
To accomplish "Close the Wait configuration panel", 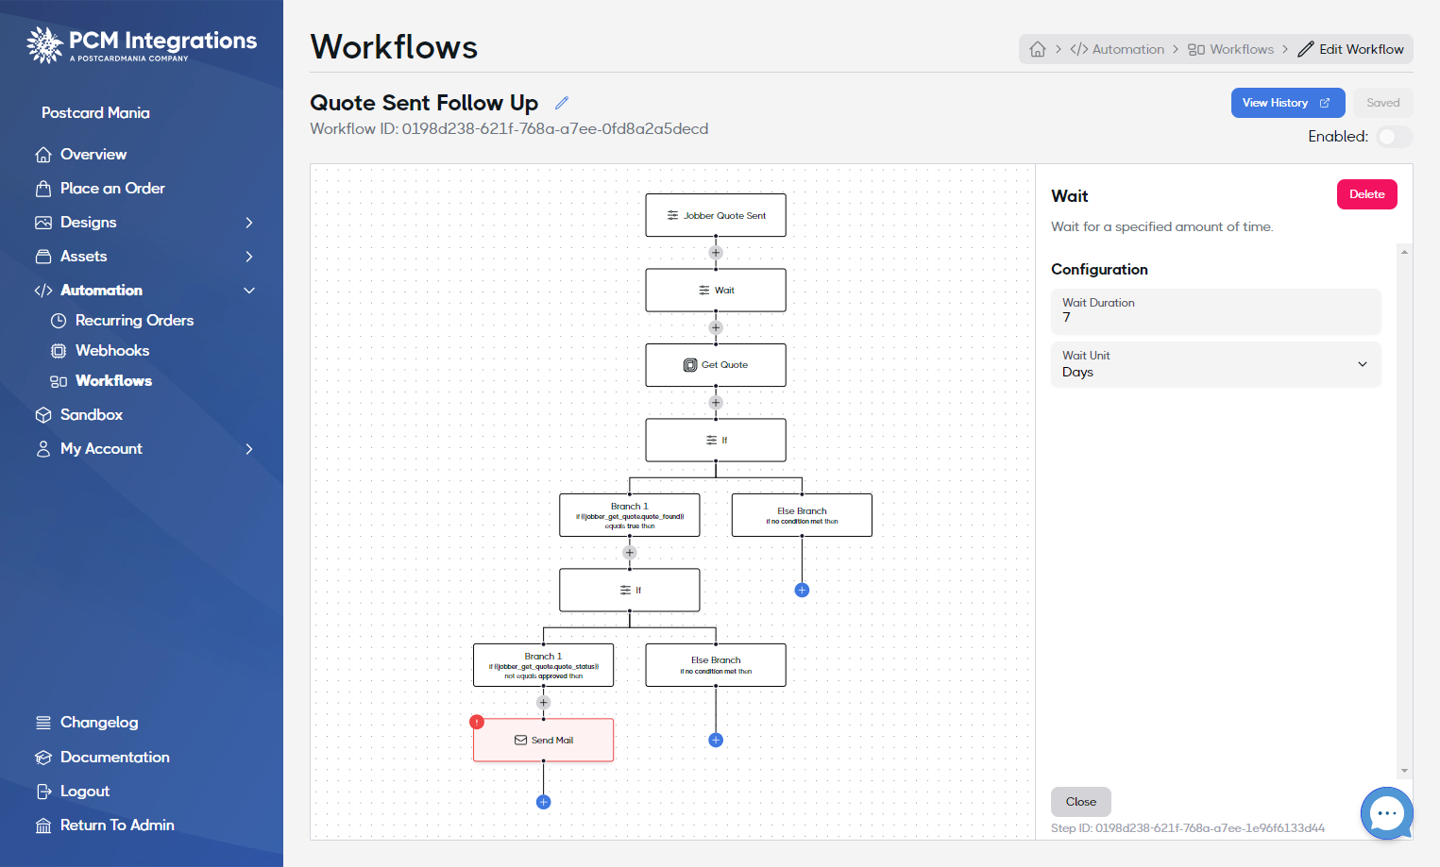I will [x=1080, y=802].
